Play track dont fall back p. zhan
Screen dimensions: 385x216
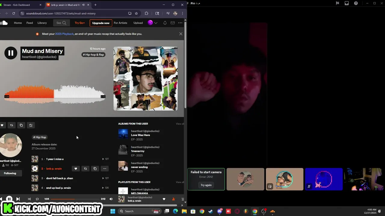(60, 178)
